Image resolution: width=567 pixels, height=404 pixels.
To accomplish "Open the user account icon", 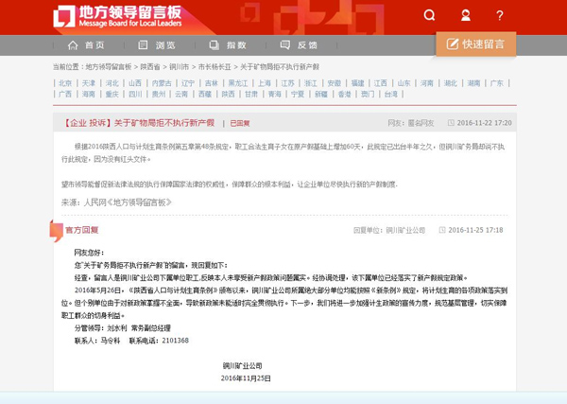I will pyautogui.click(x=466, y=15).
